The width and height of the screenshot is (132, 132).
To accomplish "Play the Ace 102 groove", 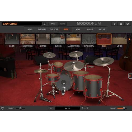I will pyautogui.click(x=51, y=108).
